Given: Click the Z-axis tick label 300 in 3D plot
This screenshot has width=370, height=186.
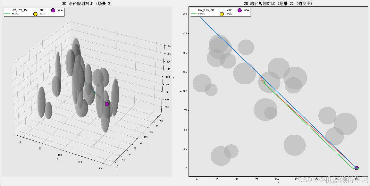Looking at the screenshot, I should pyautogui.click(x=169, y=46).
